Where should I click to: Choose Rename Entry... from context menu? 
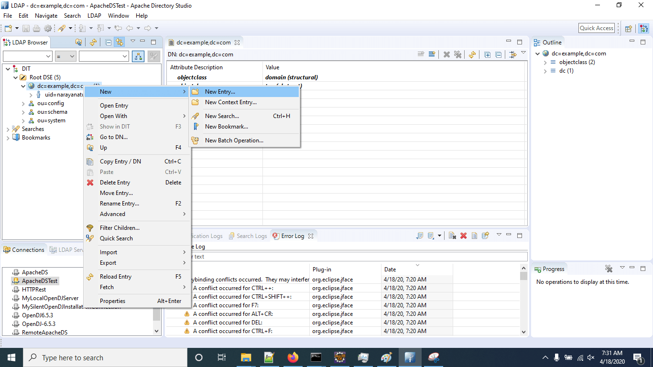137,204
